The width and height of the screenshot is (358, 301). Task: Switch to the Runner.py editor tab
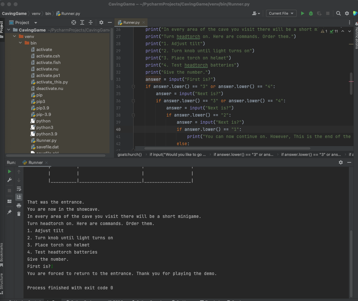click(x=131, y=22)
